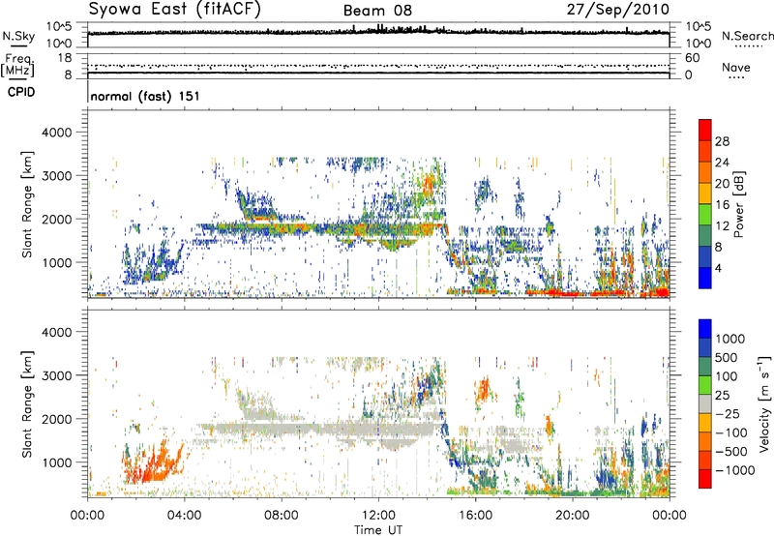Click the "Slant Range [km]" label of velocity panel

click(x=27, y=404)
